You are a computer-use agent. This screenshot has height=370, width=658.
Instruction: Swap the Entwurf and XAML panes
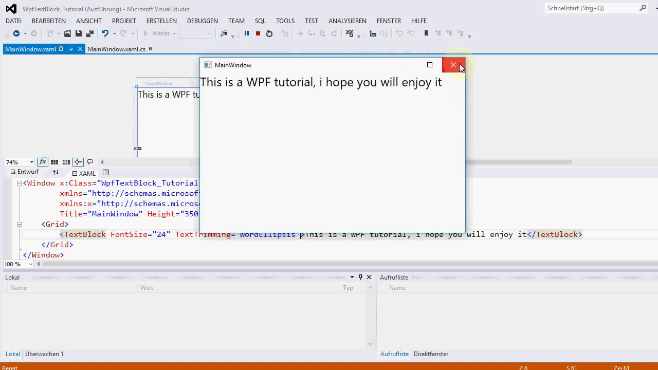[56, 173]
